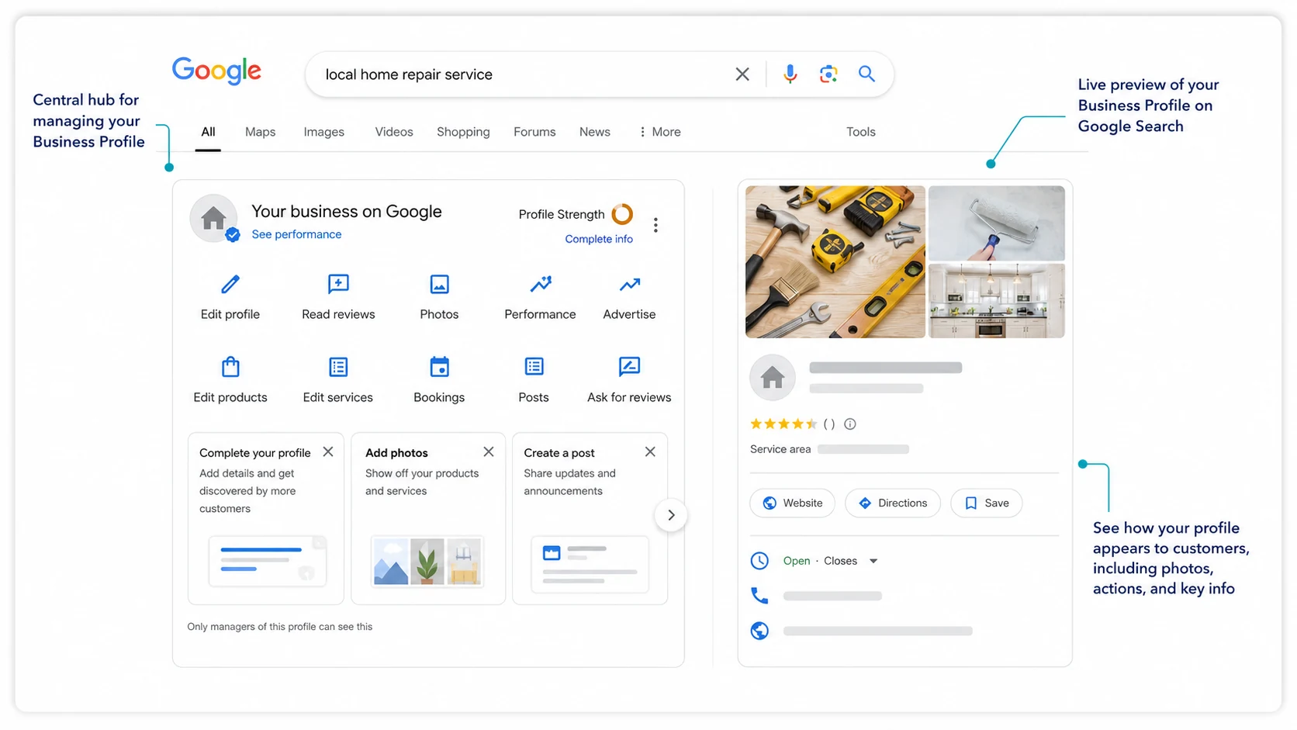1297x730 pixels.
Task: Clear the search box with X icon
Action: point(742,74)
